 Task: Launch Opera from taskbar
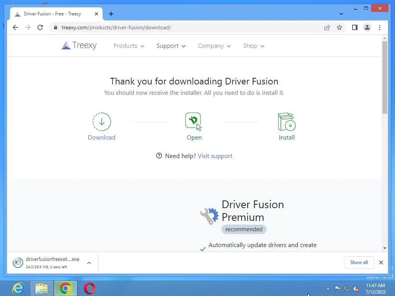click(89, 288)
